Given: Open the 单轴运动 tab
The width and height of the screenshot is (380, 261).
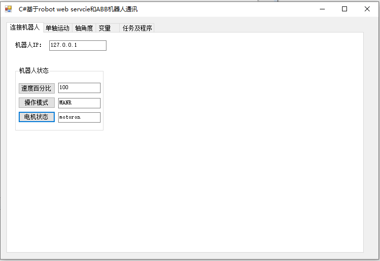Looking at the screenshot, I should point(58,28).
